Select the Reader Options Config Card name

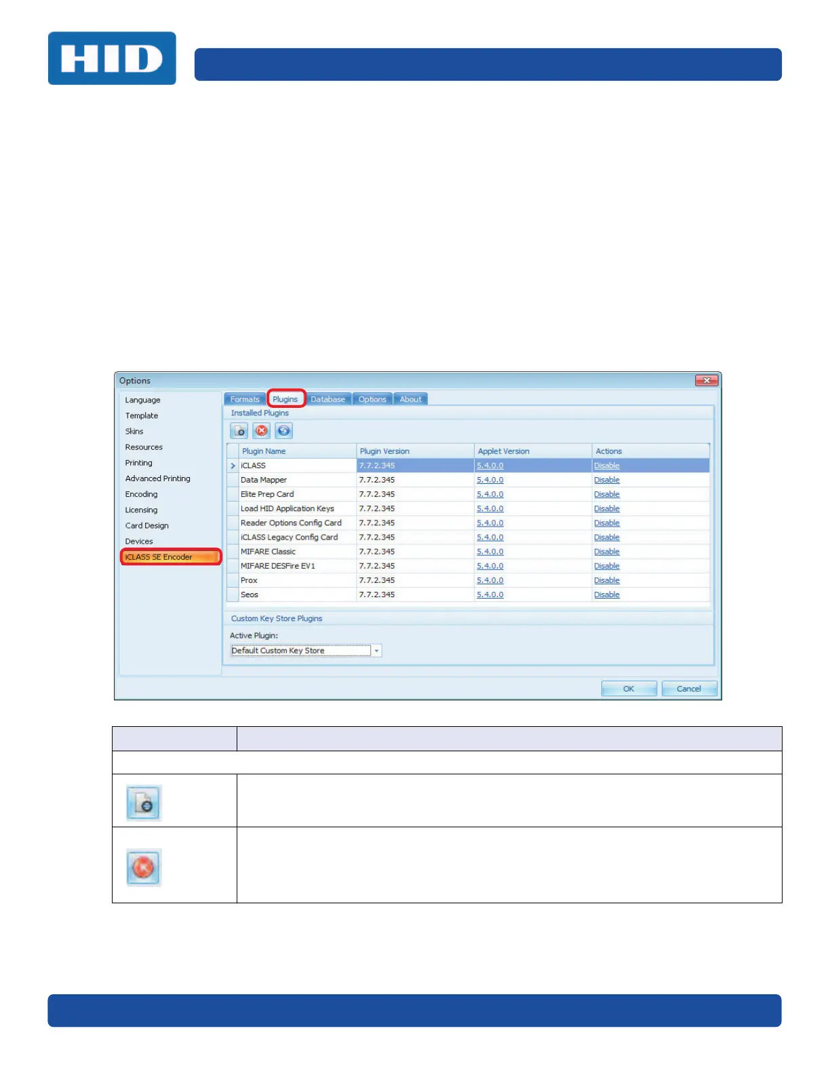pyautogui.click(x=291, y=523)
